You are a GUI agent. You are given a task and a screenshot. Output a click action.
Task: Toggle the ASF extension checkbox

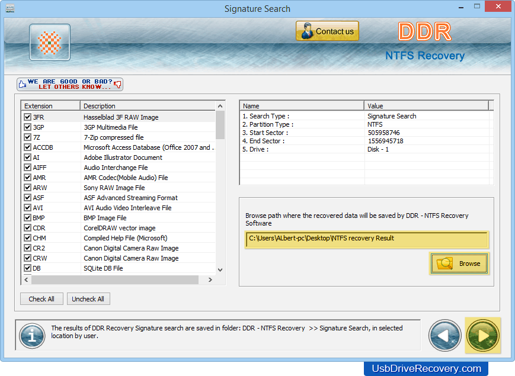[28, 198]
